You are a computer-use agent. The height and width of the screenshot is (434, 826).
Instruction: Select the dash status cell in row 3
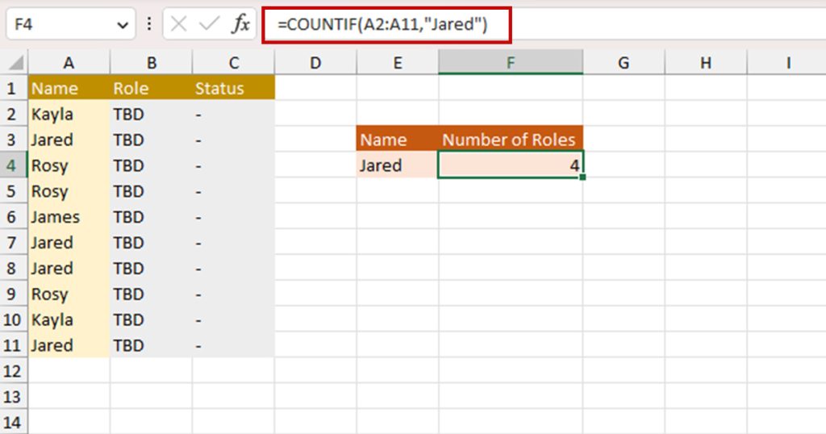click(234, 140)
